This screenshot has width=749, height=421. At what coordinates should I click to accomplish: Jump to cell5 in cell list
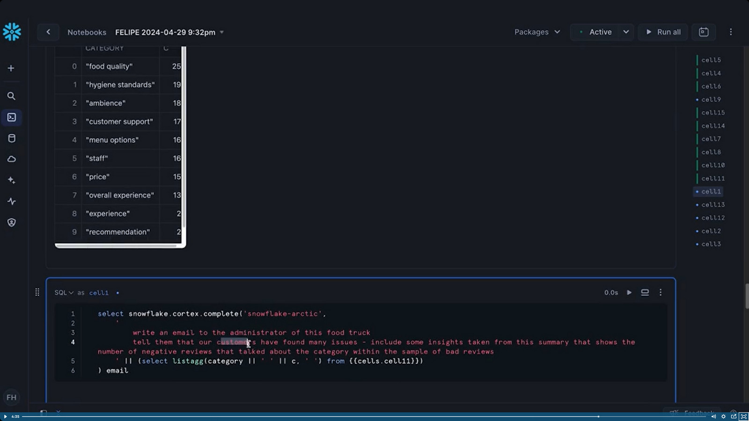pos(711,60)
